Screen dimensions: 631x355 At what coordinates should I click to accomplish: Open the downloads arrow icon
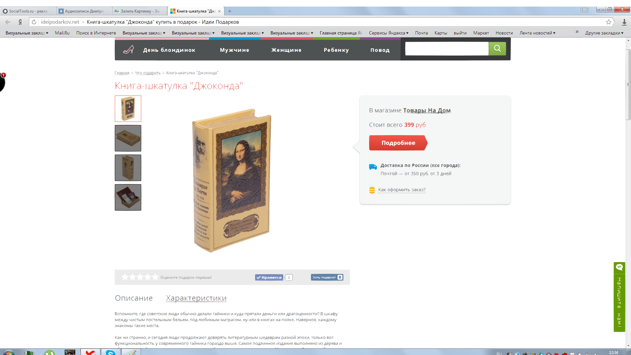(624, 22)
